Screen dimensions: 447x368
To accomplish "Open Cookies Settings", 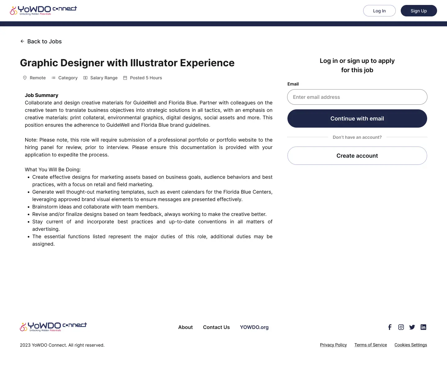I will click(411, 345).
